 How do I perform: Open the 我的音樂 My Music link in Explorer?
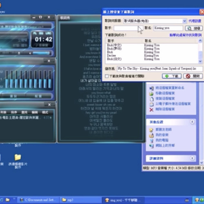pos(162,135)
